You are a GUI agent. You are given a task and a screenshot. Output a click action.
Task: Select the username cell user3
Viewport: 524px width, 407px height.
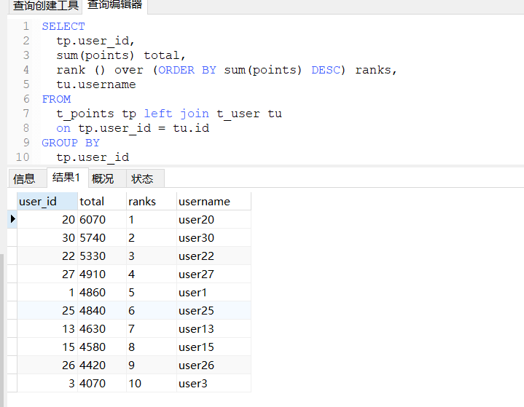(x=214, y=383)
